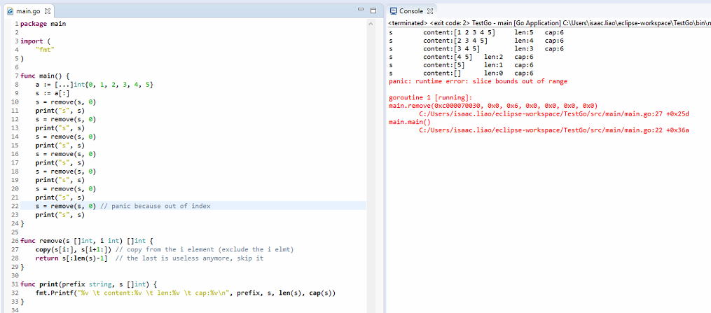This screenshot has height=313, width=711.
Task: Click the Go file icon on main.go tab
Action: point(10,12)
